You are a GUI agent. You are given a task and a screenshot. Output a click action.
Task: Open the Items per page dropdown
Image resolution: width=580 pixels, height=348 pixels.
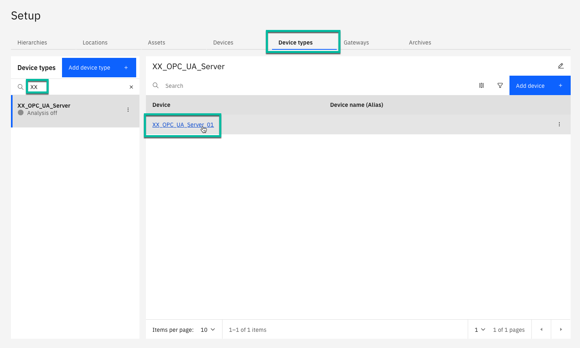point(208,330)
